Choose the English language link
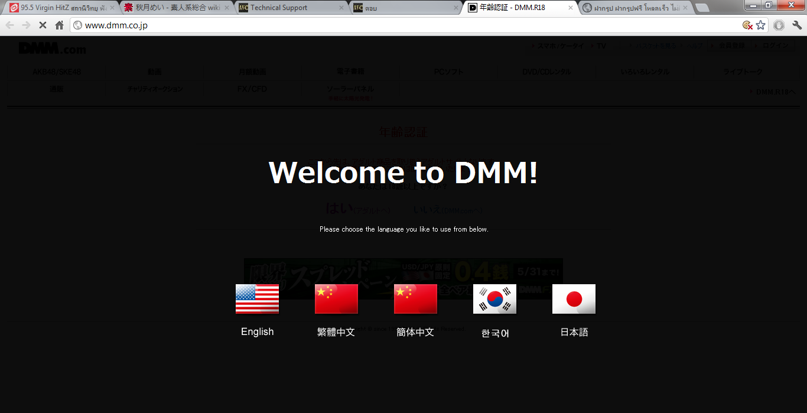 coord(258,332)
